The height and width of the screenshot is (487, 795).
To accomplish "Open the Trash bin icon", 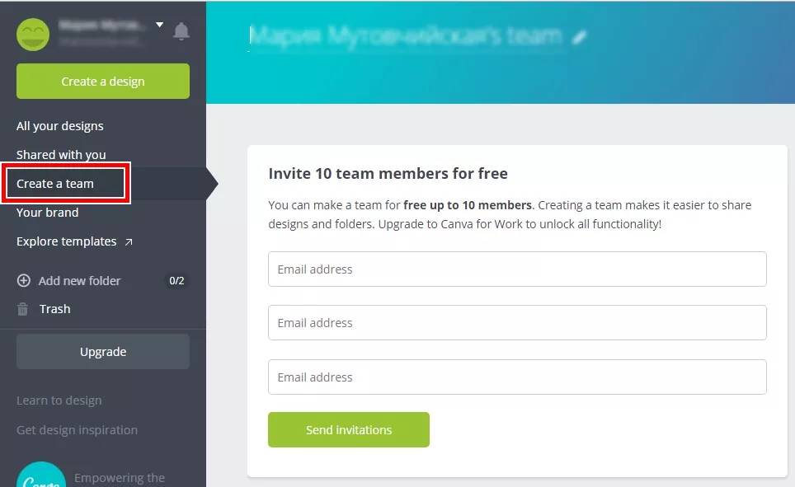I will 23,309.
